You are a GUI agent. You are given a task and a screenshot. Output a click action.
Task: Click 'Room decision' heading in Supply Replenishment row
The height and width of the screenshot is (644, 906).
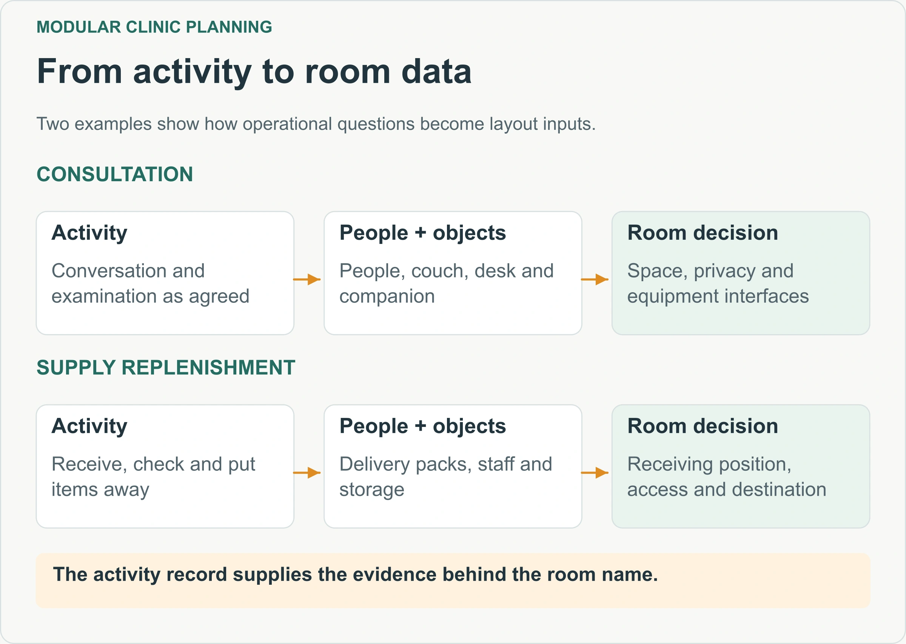click(703, 426)
